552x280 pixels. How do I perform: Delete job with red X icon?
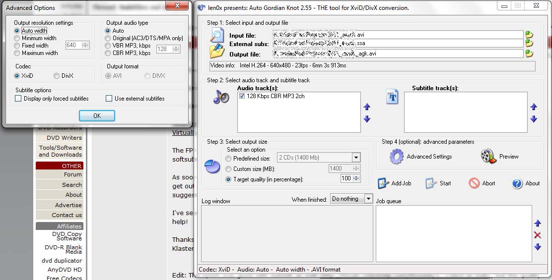[x=538, y=235]
